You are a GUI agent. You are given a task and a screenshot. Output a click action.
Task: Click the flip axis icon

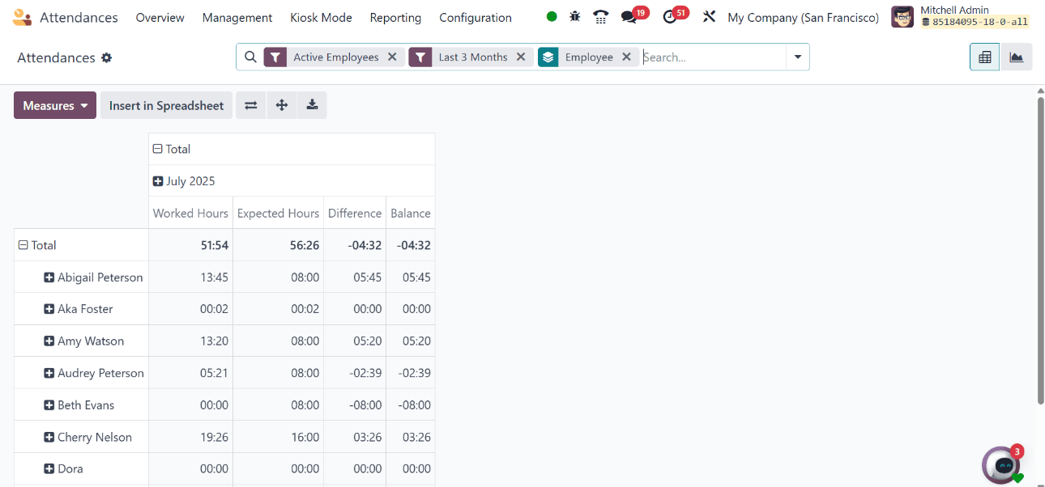tap(250, 105)
